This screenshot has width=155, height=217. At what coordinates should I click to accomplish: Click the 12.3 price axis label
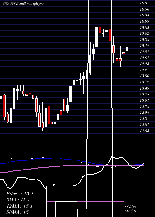pyautogui.click(x=143, y=118)
